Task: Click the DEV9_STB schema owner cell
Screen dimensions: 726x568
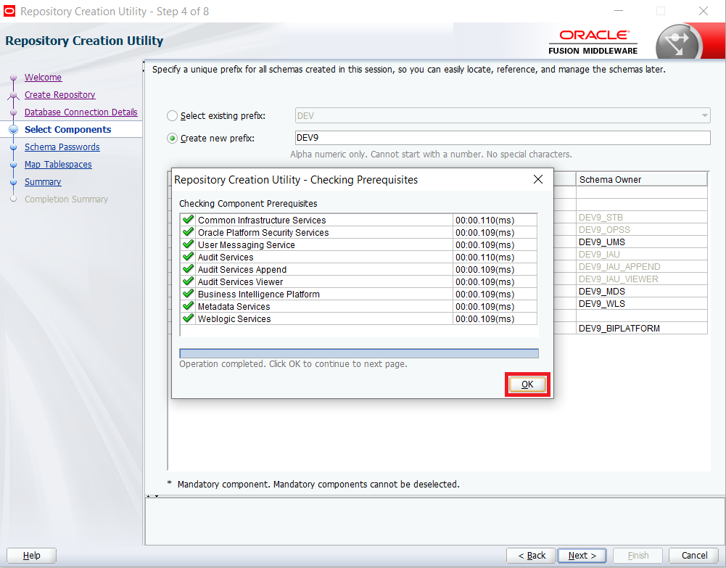Action: (641, 217)
